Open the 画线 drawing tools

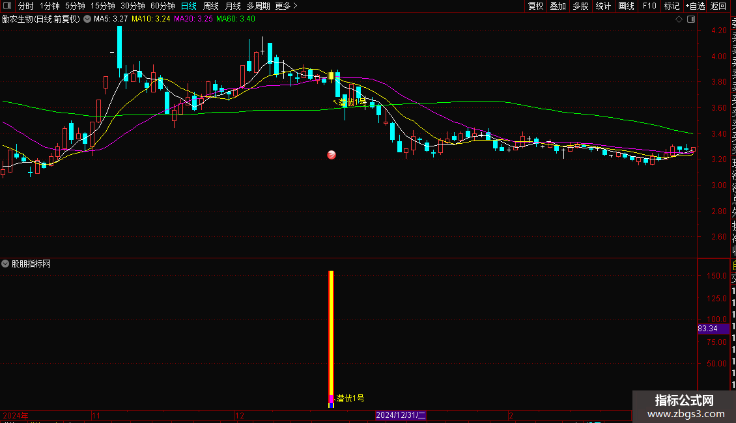[x=626, y=6]
